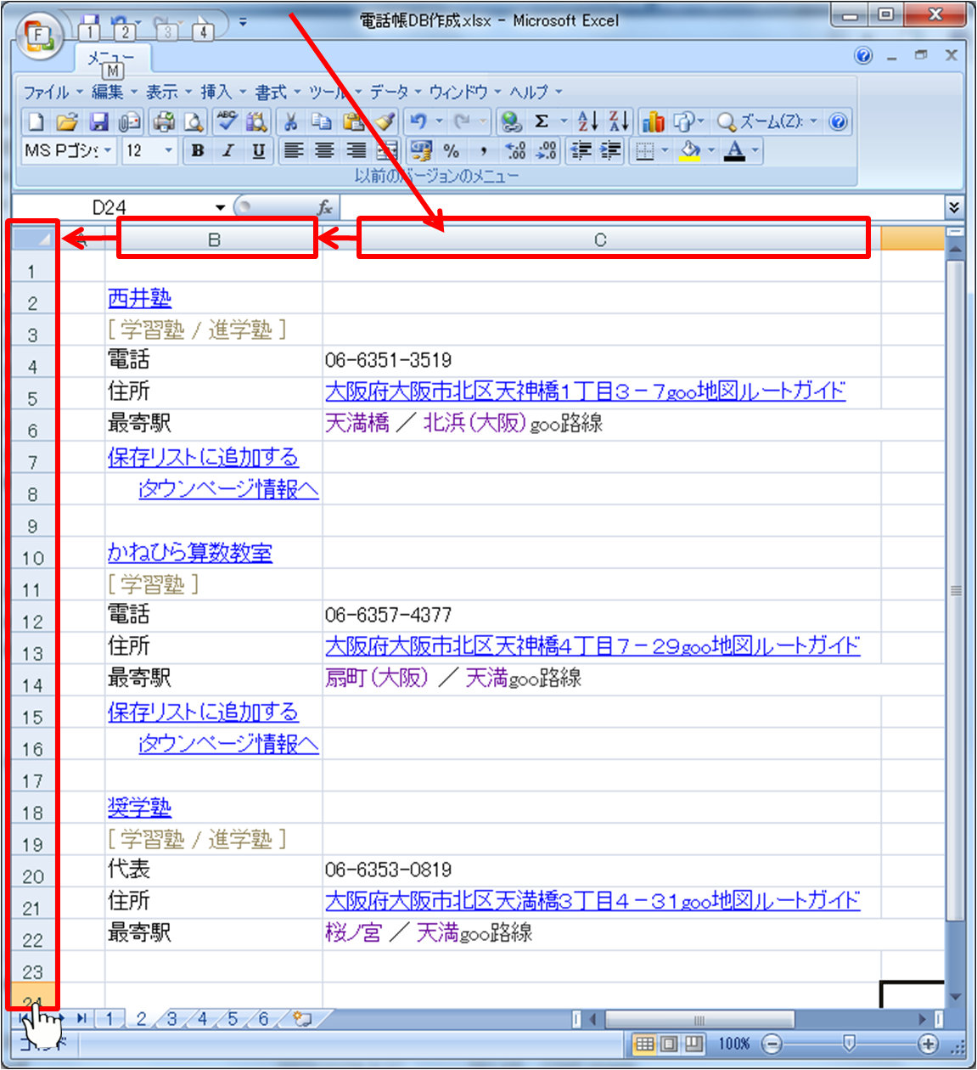Screen dimensions: 977x1070
Task: Click the Cut scissors icon
Action: 291,122
